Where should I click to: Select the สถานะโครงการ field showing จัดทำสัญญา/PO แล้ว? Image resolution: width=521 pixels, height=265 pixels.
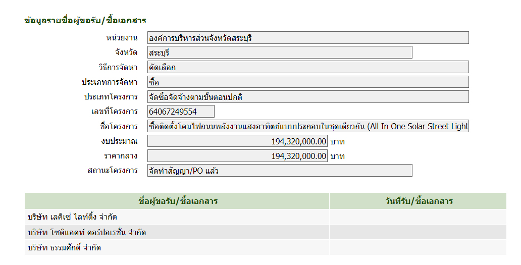click(x=280, y=171)
